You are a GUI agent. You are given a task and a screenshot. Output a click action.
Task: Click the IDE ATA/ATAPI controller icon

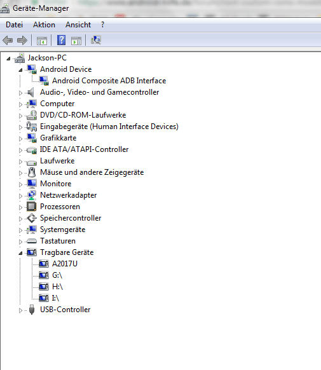[x=32, y=150]
